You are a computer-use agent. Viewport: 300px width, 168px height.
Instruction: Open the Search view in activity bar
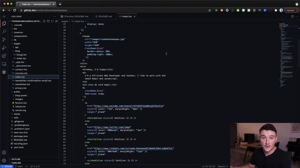click(x=4, y=31)
